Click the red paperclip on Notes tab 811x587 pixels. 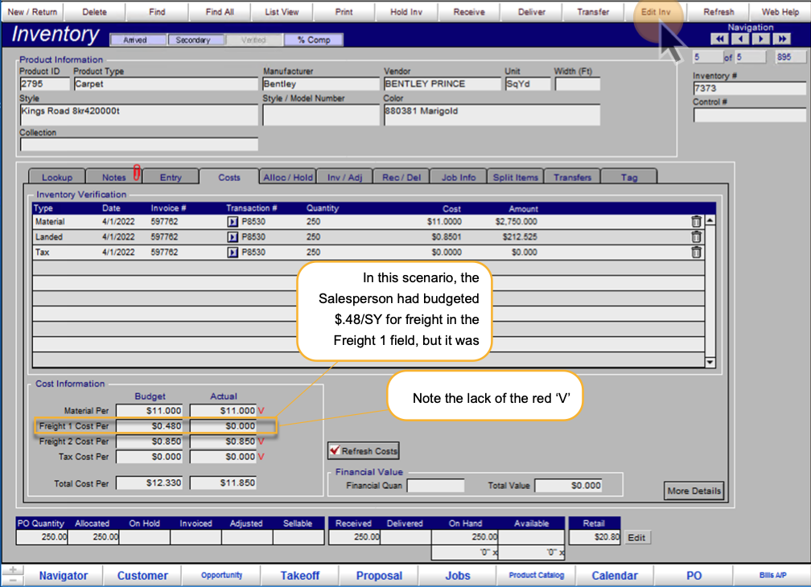[137, 172]
